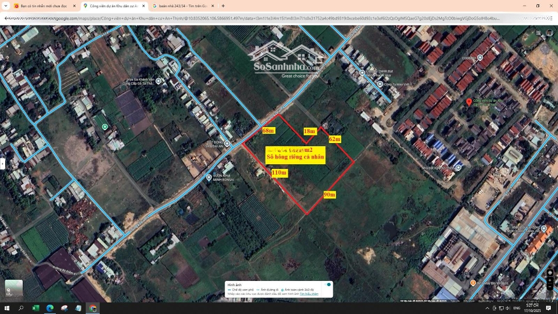Screen dimensions: 558x314
Task: Click the red An Thịnh project location pin
Action: click(469, 102)
